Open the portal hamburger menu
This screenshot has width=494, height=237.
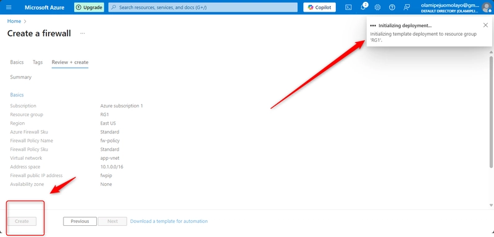[x=9, y=7]
